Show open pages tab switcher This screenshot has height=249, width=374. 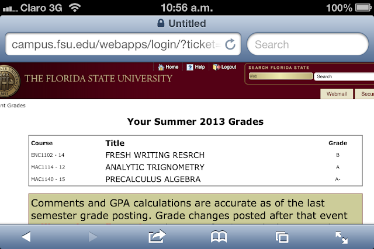click(282, 236)
